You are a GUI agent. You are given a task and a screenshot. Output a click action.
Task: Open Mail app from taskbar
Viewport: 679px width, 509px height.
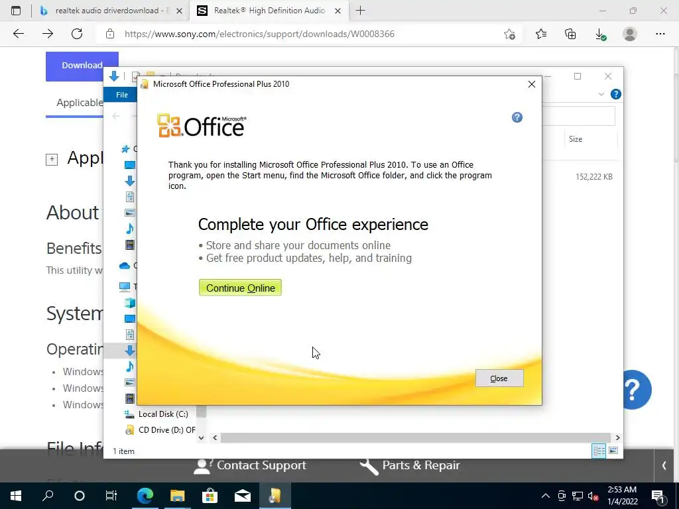pos(243,496)
